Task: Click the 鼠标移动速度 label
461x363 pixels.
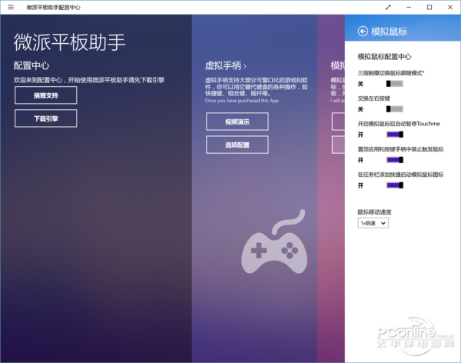Action: [x=375, y=212]
